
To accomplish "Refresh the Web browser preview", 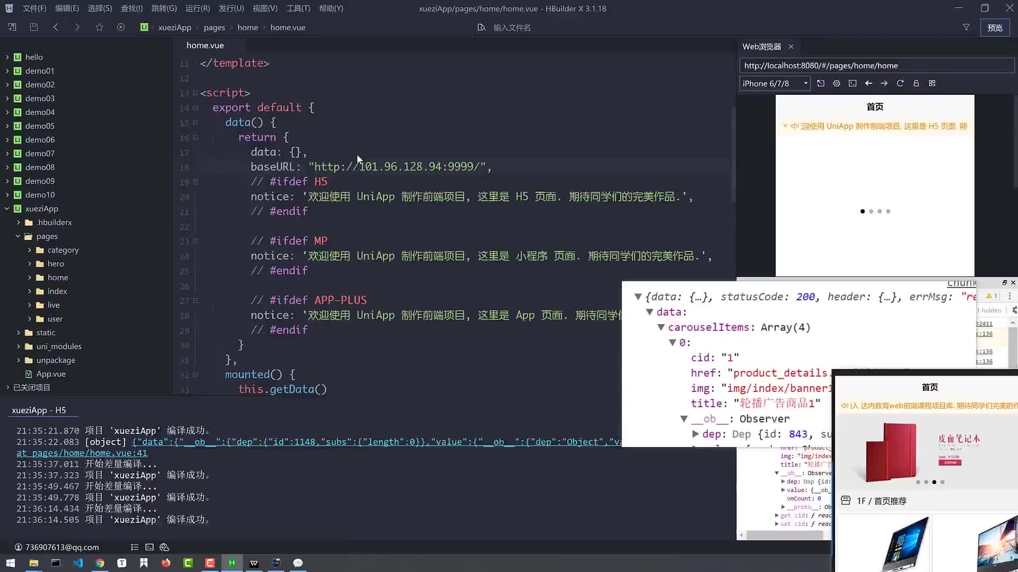I will [900, 83].
